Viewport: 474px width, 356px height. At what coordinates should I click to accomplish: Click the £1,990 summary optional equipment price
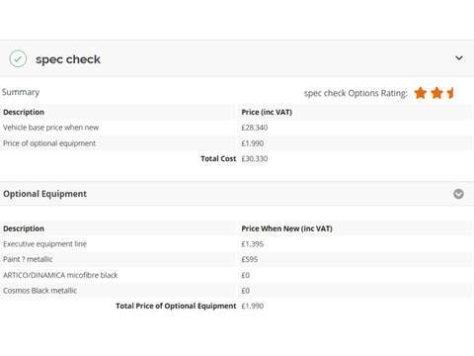(253, 143)
